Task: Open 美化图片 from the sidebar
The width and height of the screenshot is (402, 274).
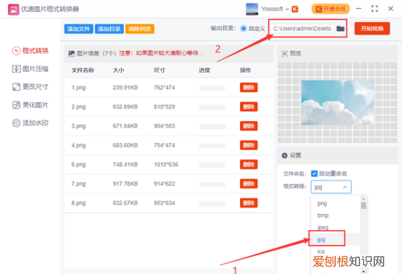Action: (31, 105)
